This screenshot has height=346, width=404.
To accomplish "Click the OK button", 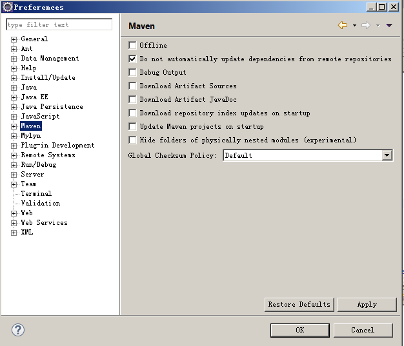I will pos(300,331).
